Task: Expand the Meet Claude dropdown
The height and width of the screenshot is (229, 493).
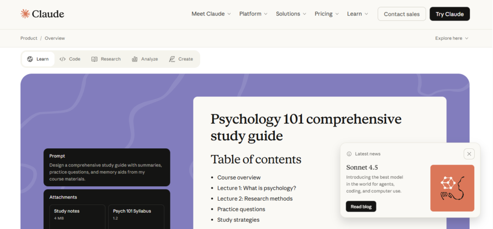Action: 211,14
